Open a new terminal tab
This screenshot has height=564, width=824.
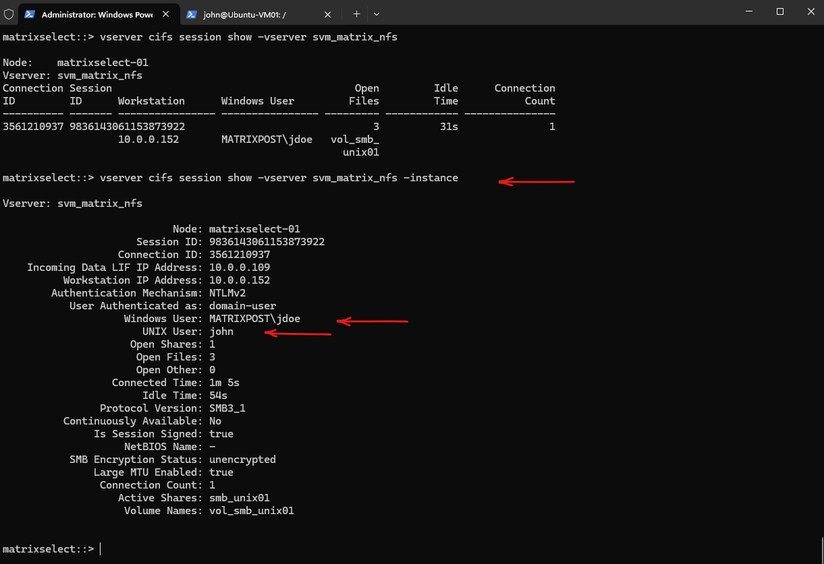pos(356,14)
